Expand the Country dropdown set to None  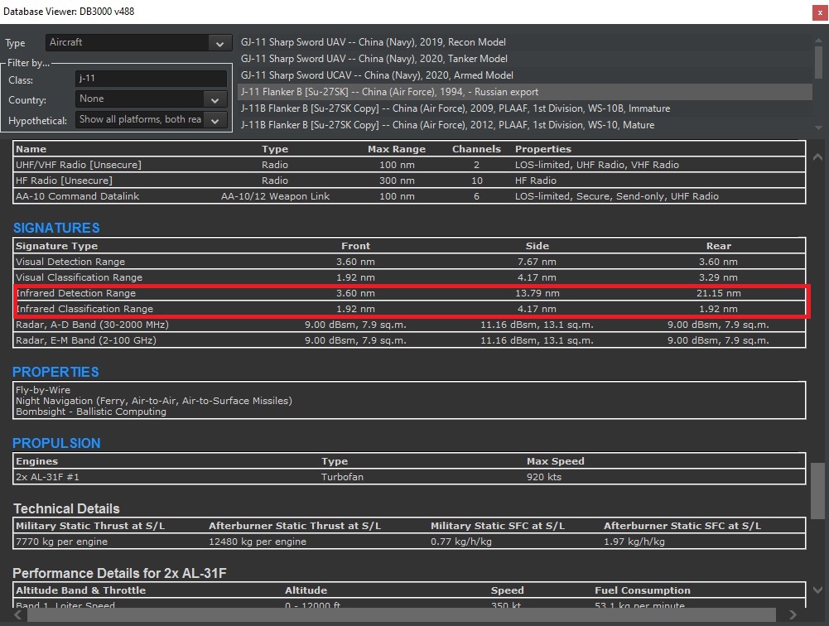150,99
